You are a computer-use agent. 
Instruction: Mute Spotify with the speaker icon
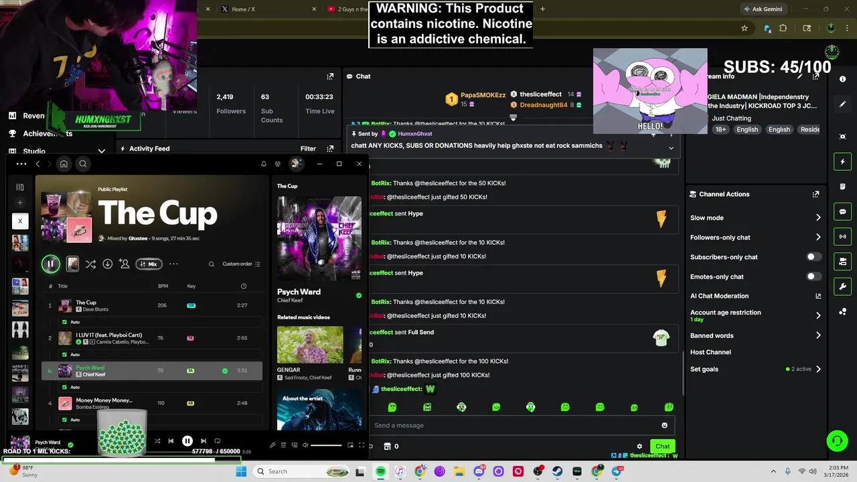tap(305, 445)
